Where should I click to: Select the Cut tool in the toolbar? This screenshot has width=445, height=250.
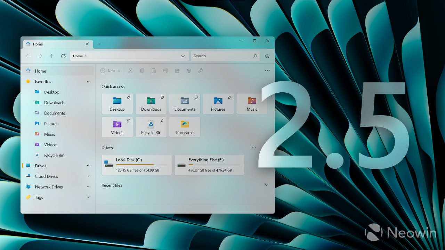coord(130,70)
